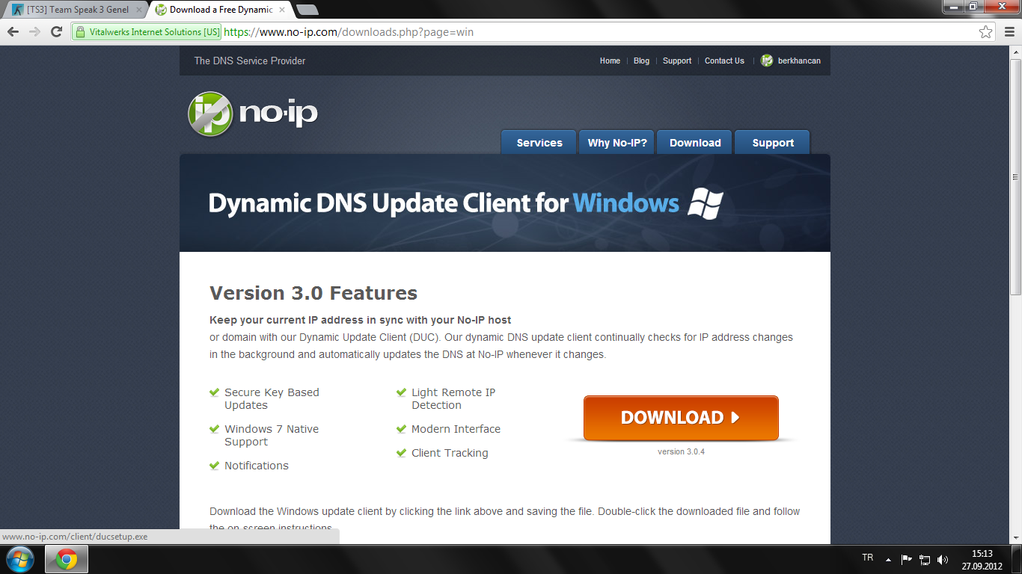Click the Chrome back arrow button
This screenshot has height=574, width=1022.
click(13, 32)
